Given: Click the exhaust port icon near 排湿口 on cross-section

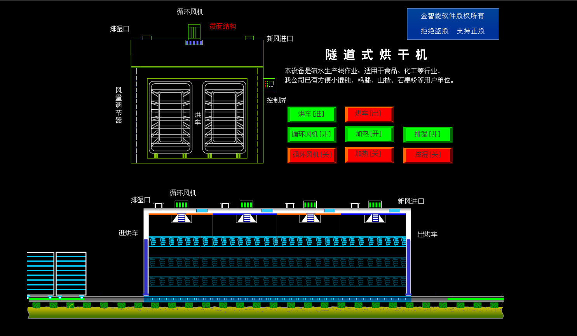Looking at the screenshot, I should click(x=147, y=38).
